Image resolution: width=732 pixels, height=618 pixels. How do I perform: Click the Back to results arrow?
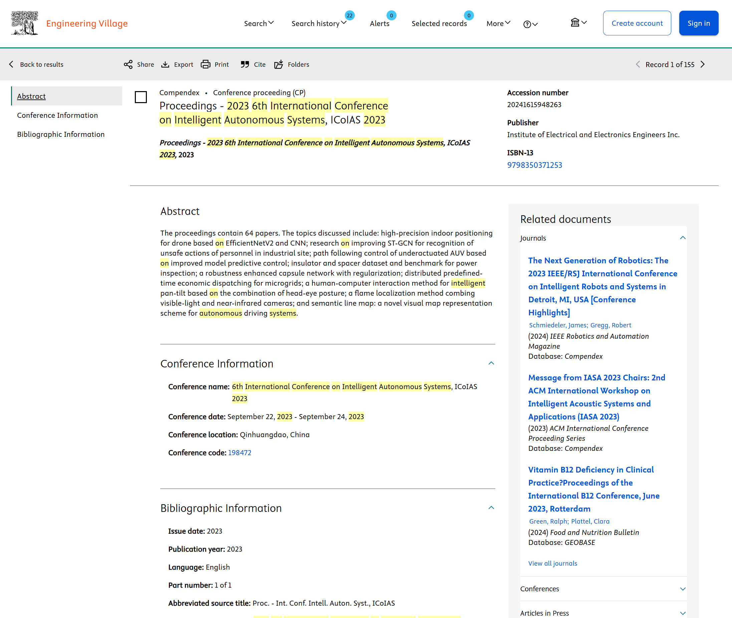[11, 64]
